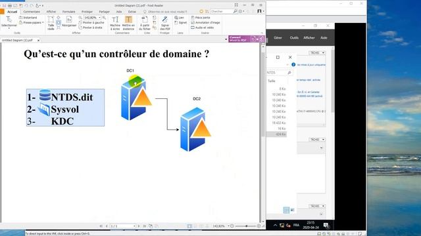
Task: Click Annotation d'image in the ribbon
Action: pos(205,23)
